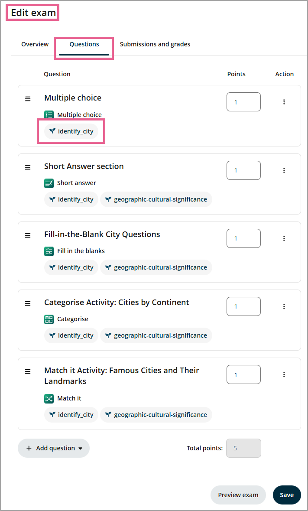Switch to the Overview tab
The image size is (308, 511).
pyautogui.click(x=35, y=44)
